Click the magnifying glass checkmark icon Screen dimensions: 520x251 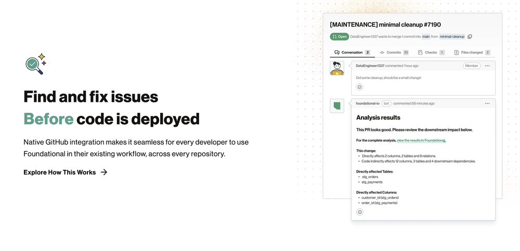click(35, 64)
